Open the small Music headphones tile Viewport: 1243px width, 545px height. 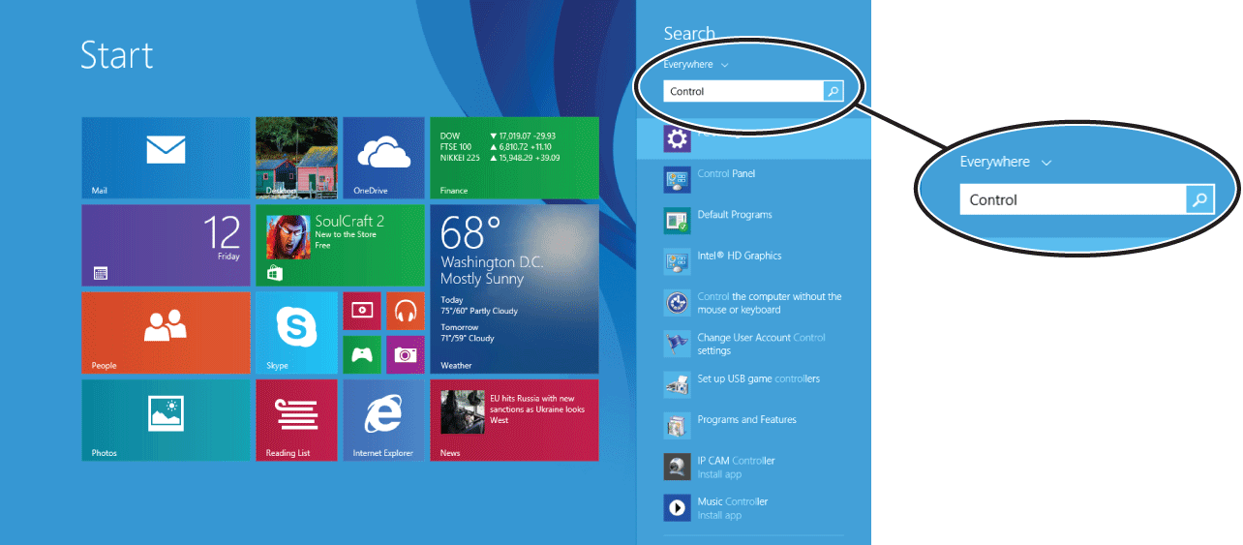click(x=406, y=311)
